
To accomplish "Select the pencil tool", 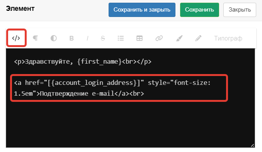I will (x=198, y=38).
